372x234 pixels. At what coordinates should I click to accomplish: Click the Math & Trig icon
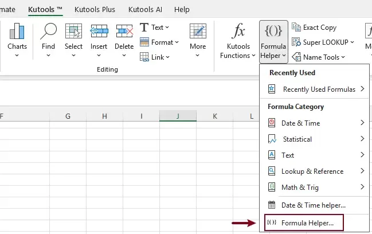[x=272, y=187]
